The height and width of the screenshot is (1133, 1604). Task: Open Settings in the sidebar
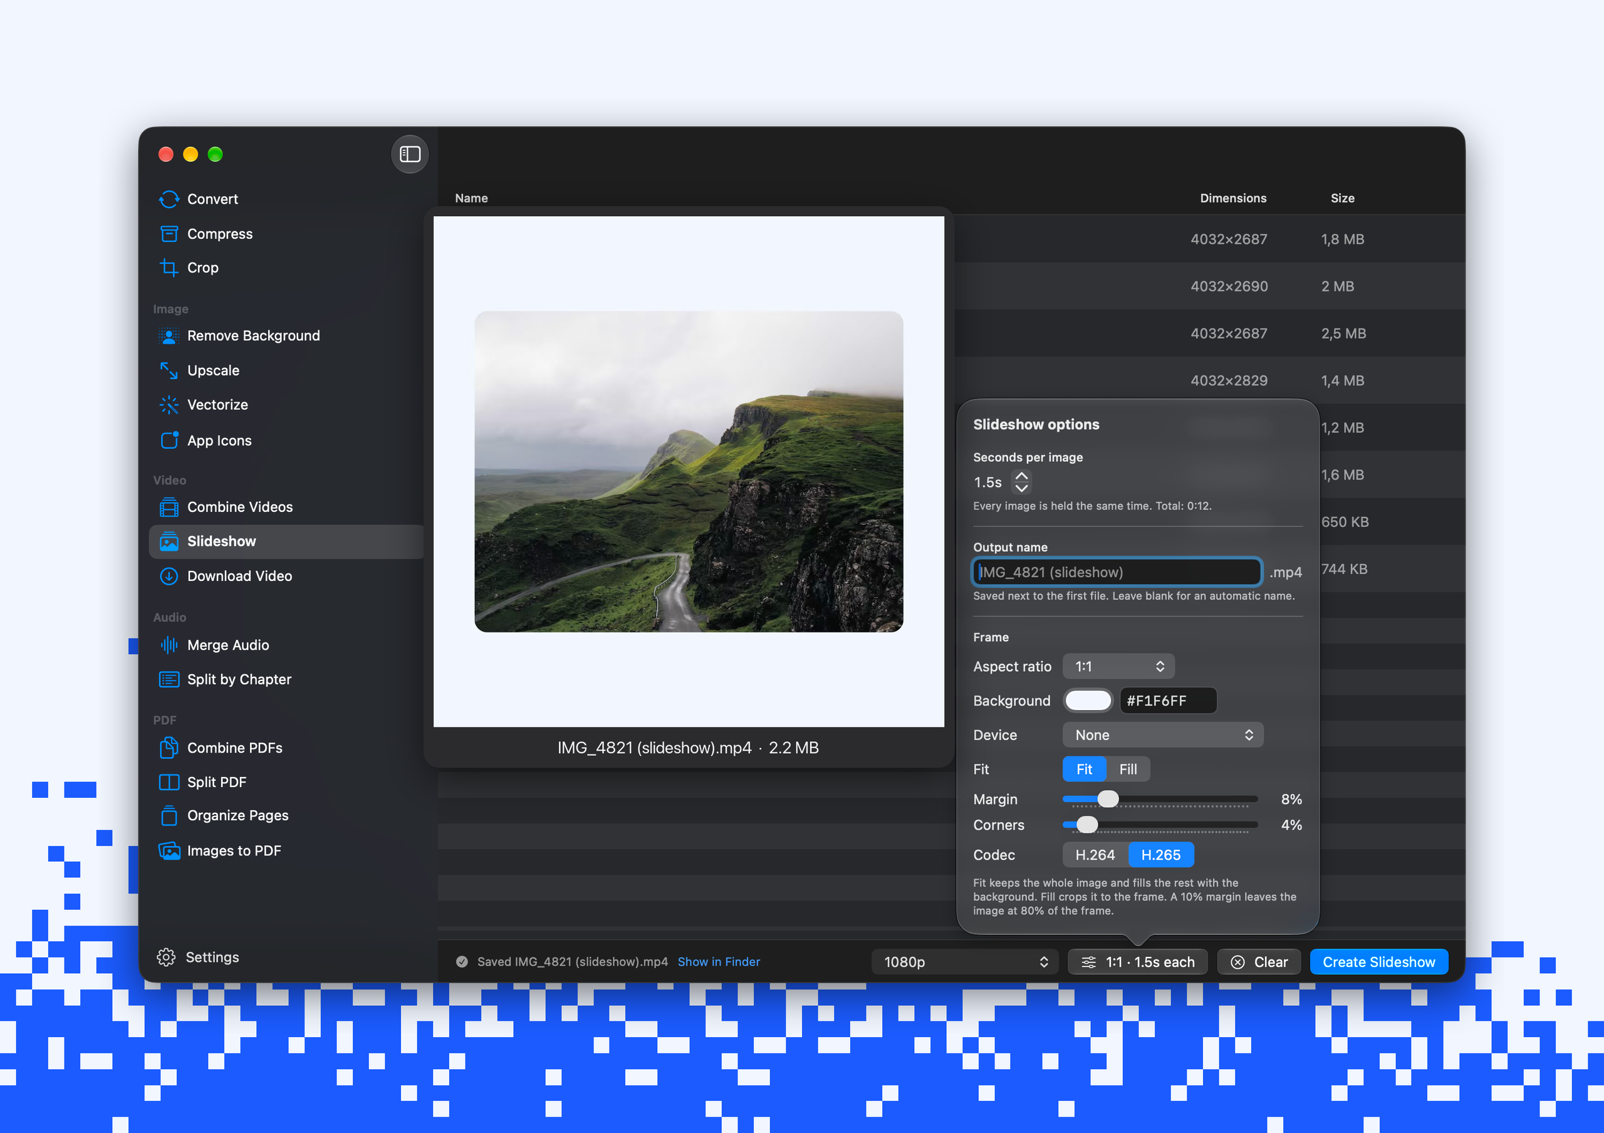199,957
